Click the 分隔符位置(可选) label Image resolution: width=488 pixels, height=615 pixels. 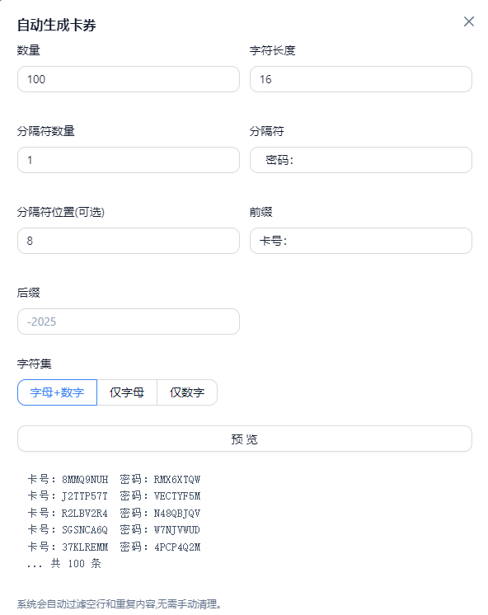(x=60, y=212)
